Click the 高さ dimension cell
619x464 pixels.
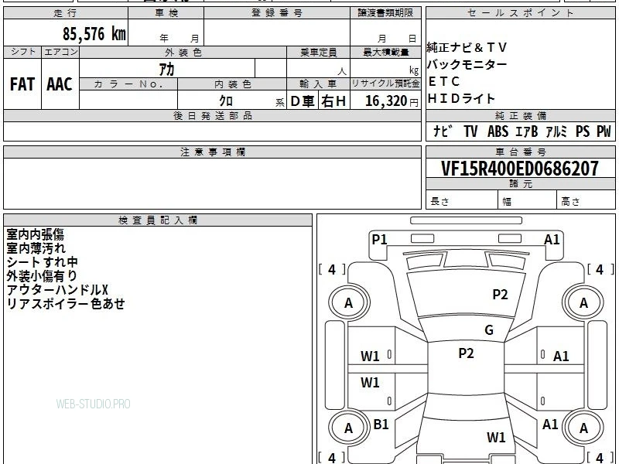pyautogui.click(x=587, y=200)
